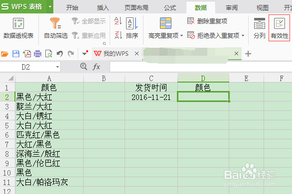This screenshot has width=292, height=194.
Task: Sort descending Z to A
Action: point(118,35)
